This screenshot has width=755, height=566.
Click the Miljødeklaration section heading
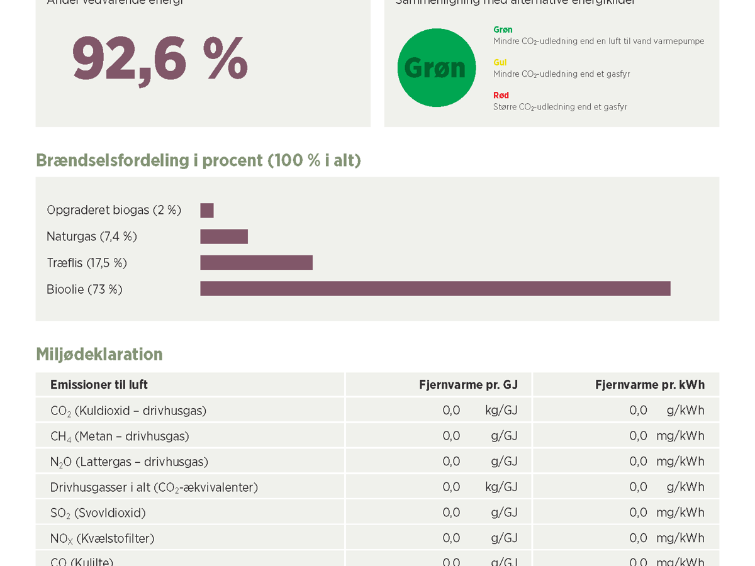click(99, 355)
